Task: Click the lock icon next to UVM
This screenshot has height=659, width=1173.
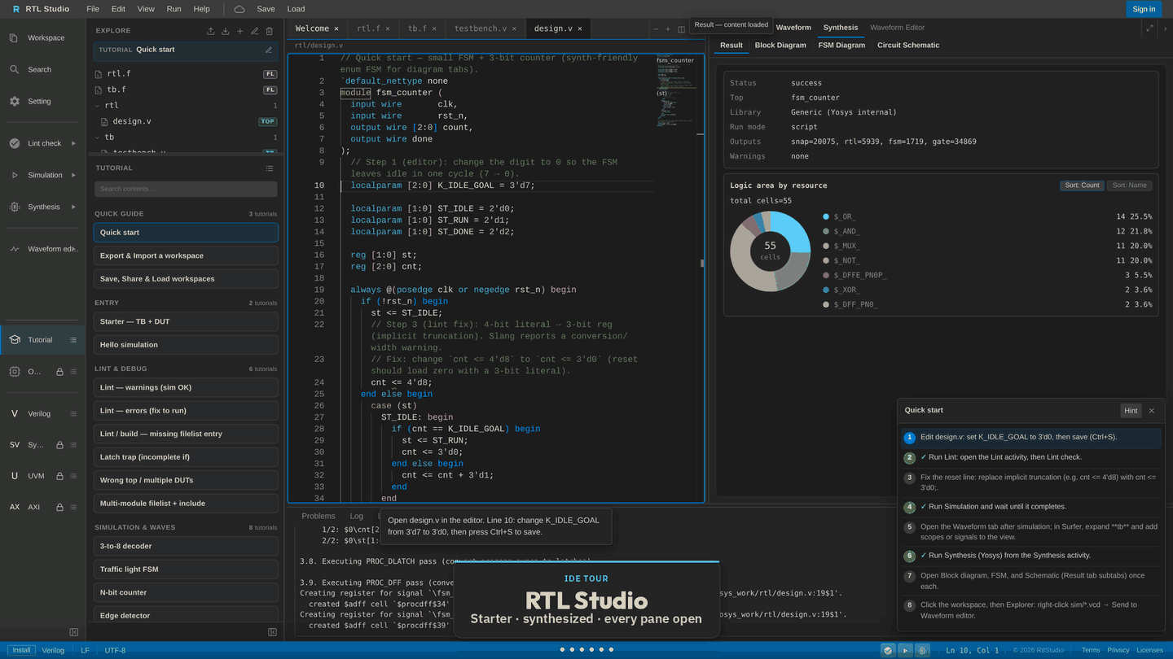Action: pyautogui.click(x=59, y=476)
